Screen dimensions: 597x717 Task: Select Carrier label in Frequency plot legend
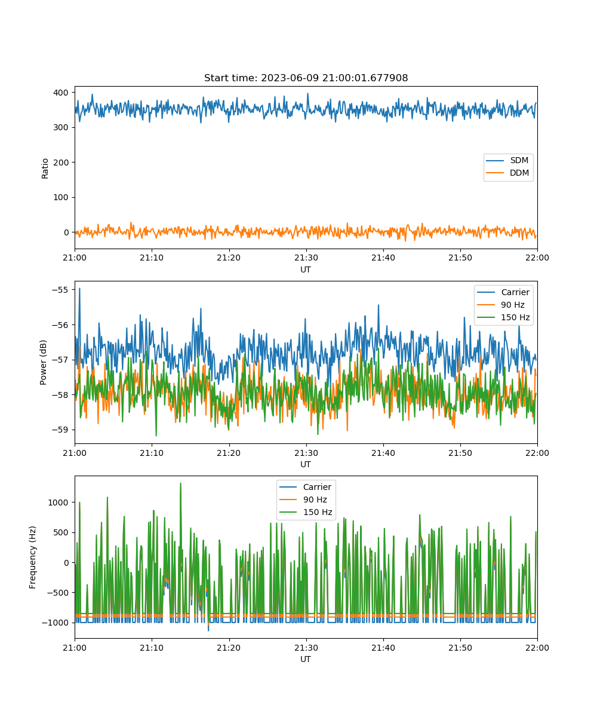[x=317, y=487]
